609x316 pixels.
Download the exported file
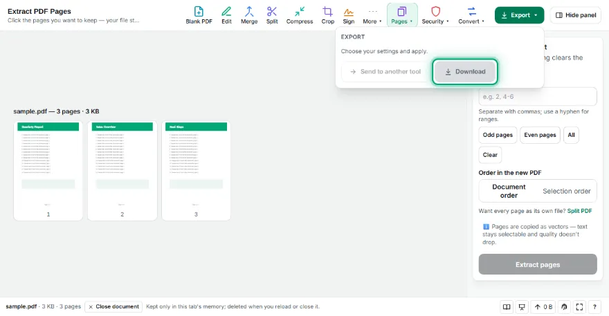(465, 71)
